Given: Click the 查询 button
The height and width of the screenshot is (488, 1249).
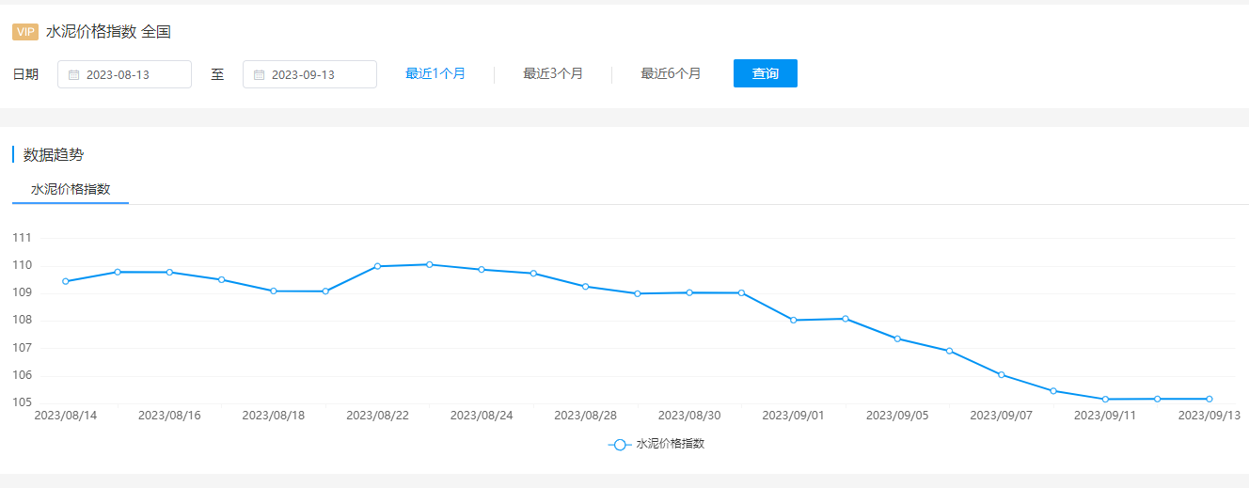Looking at the screenshot, I should click(x=766, y=73).
